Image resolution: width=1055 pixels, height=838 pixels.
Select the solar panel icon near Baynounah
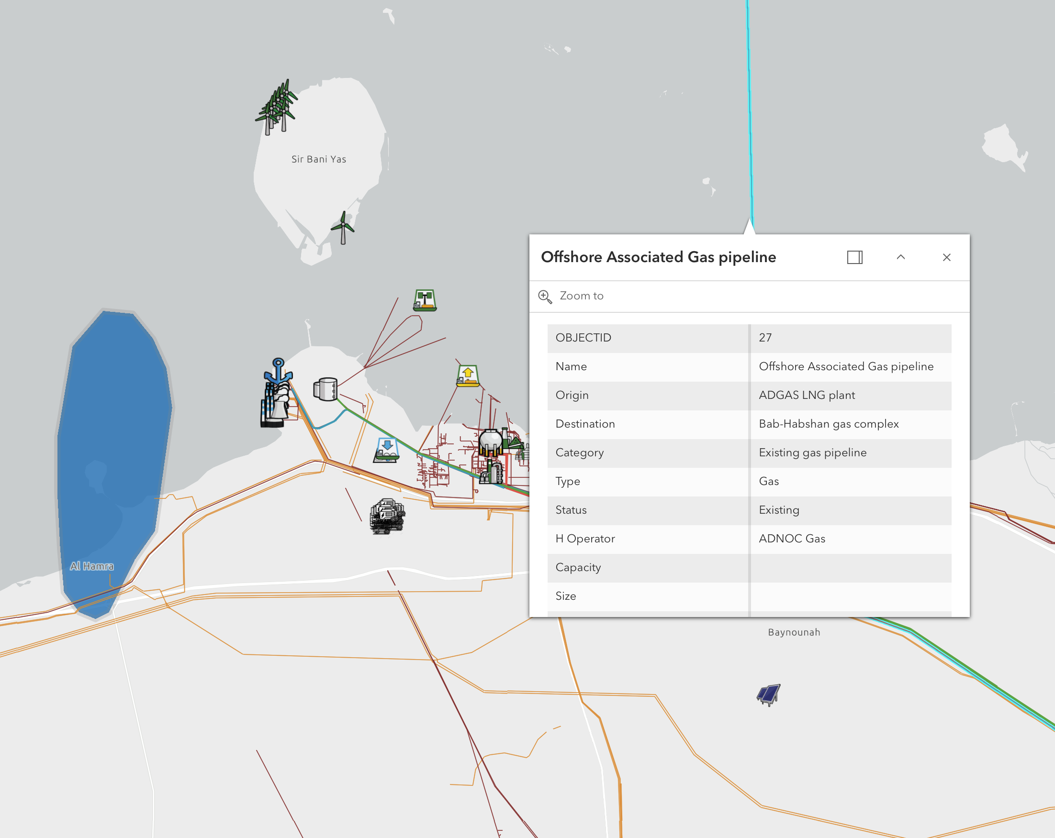[769, 695]
